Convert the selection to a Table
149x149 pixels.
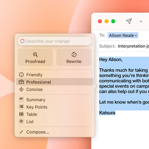[54, 114]
